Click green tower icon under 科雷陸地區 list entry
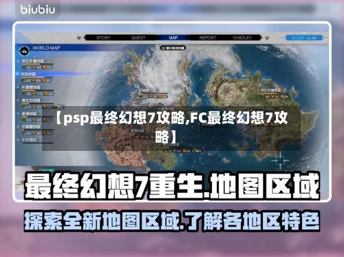This screenshot has height=257, width=344. (24, 94)
